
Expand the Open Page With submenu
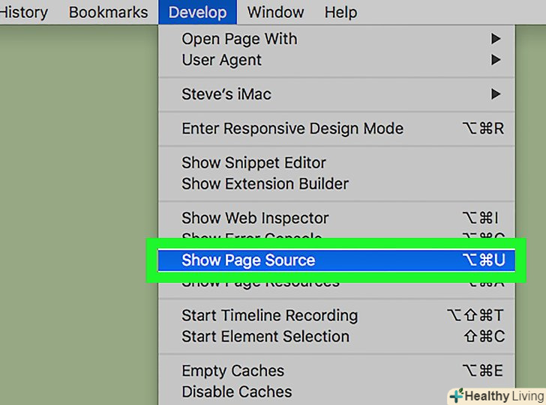pyautogui.click(x=239, y=39)
